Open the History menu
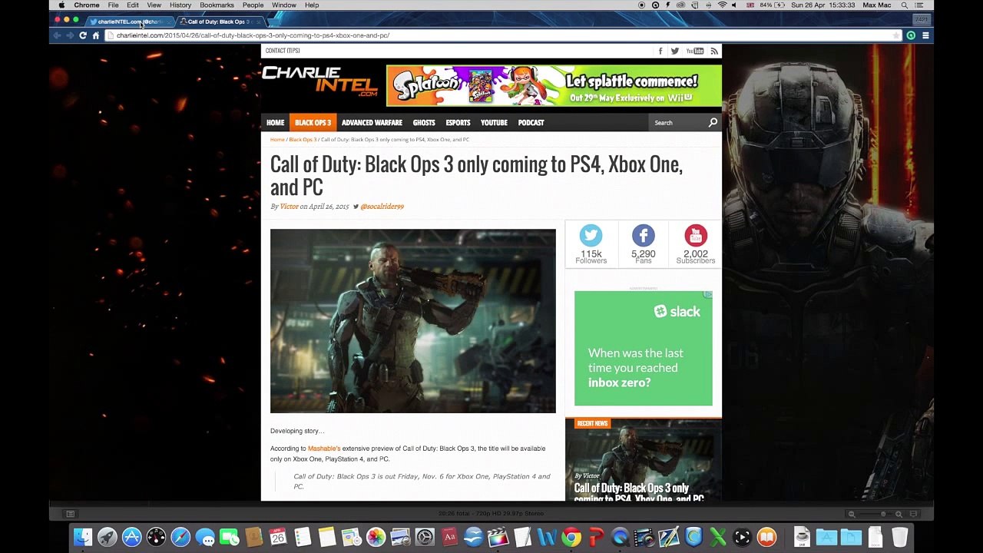 point(180,5)
